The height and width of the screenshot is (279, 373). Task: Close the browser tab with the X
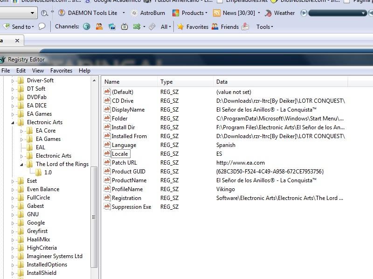pyautogui.click(x=17, y=40)
